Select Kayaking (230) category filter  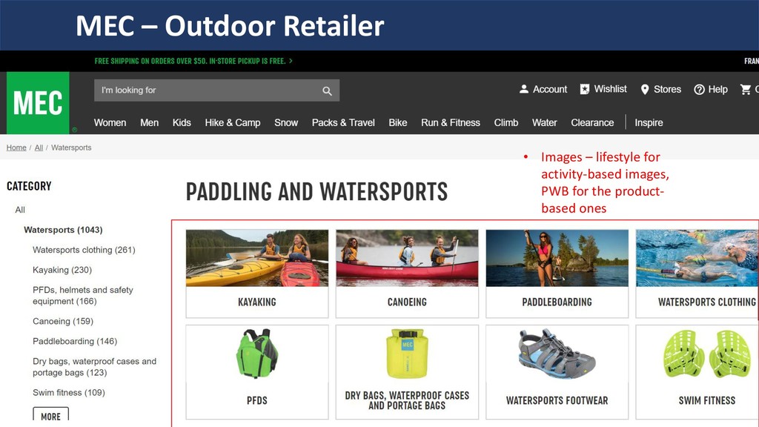coord(62,270)
